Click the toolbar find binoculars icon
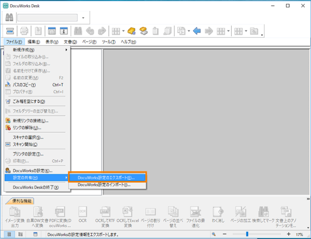This screenshot has height=239, width=311. point(78,31)
